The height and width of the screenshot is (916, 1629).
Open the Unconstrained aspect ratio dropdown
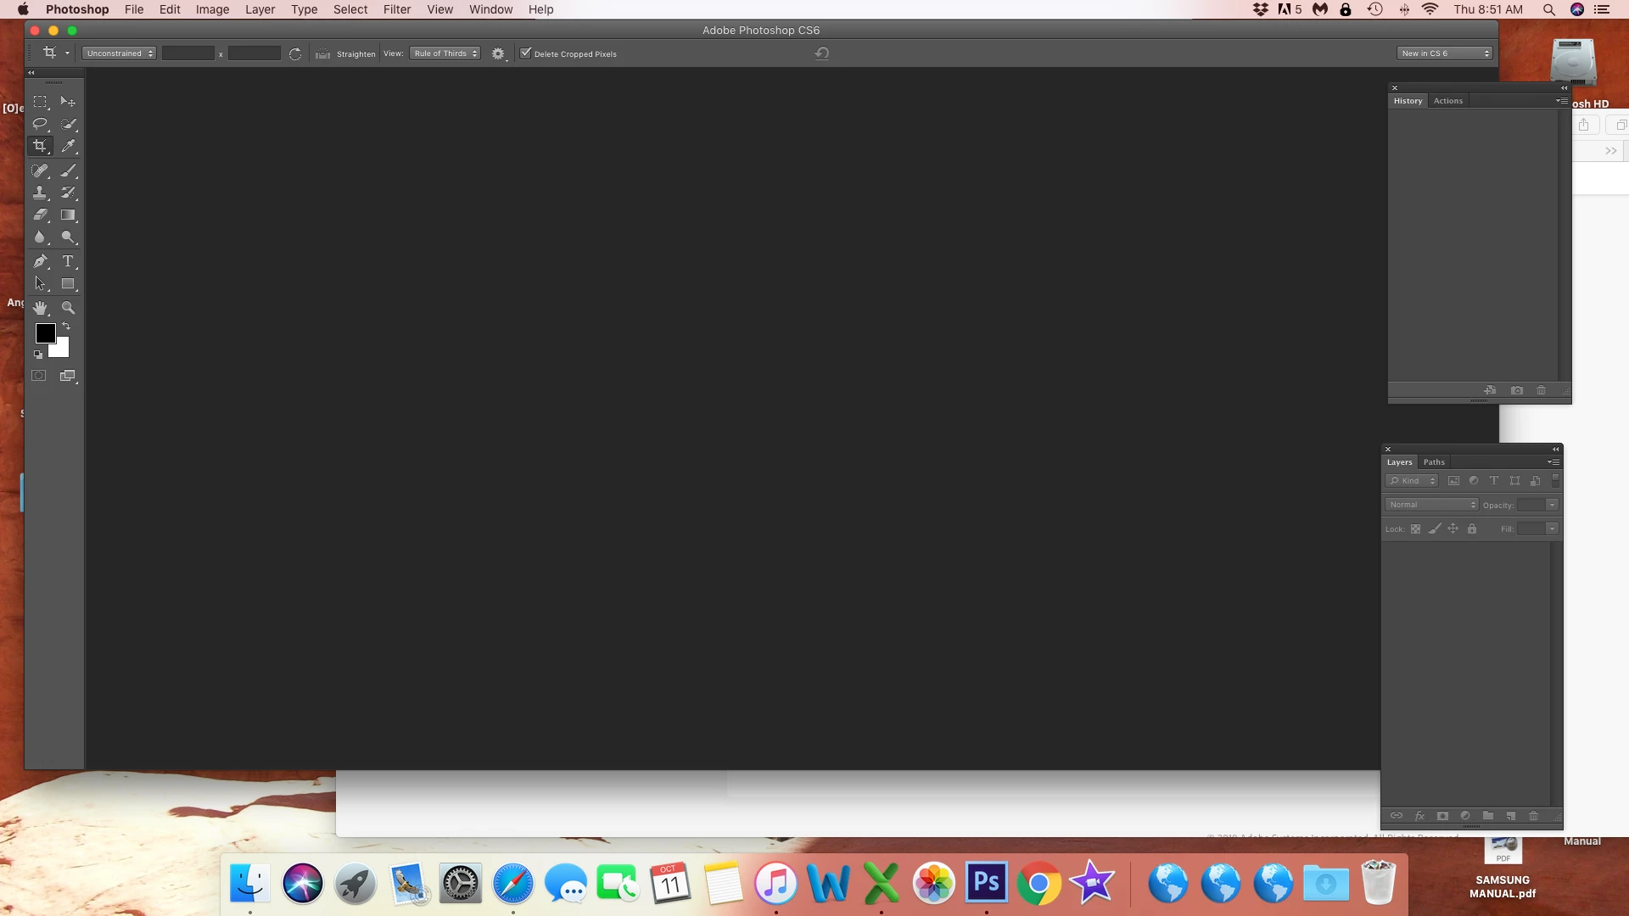point(119,53)
